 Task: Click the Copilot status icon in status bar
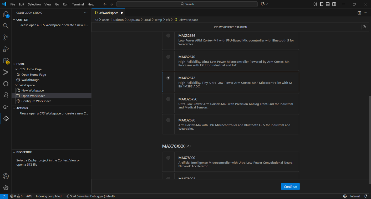345,196
